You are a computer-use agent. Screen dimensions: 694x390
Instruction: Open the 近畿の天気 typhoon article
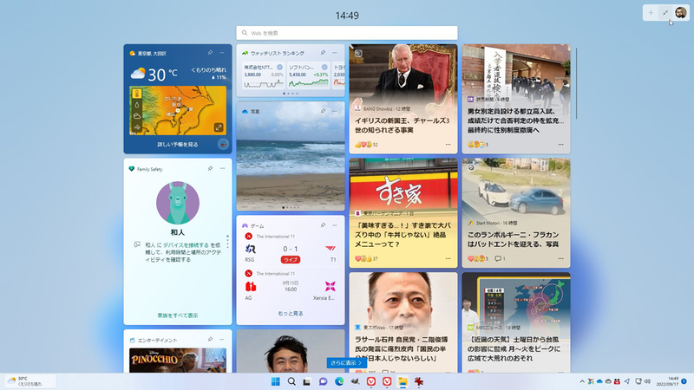click(516, 322)
